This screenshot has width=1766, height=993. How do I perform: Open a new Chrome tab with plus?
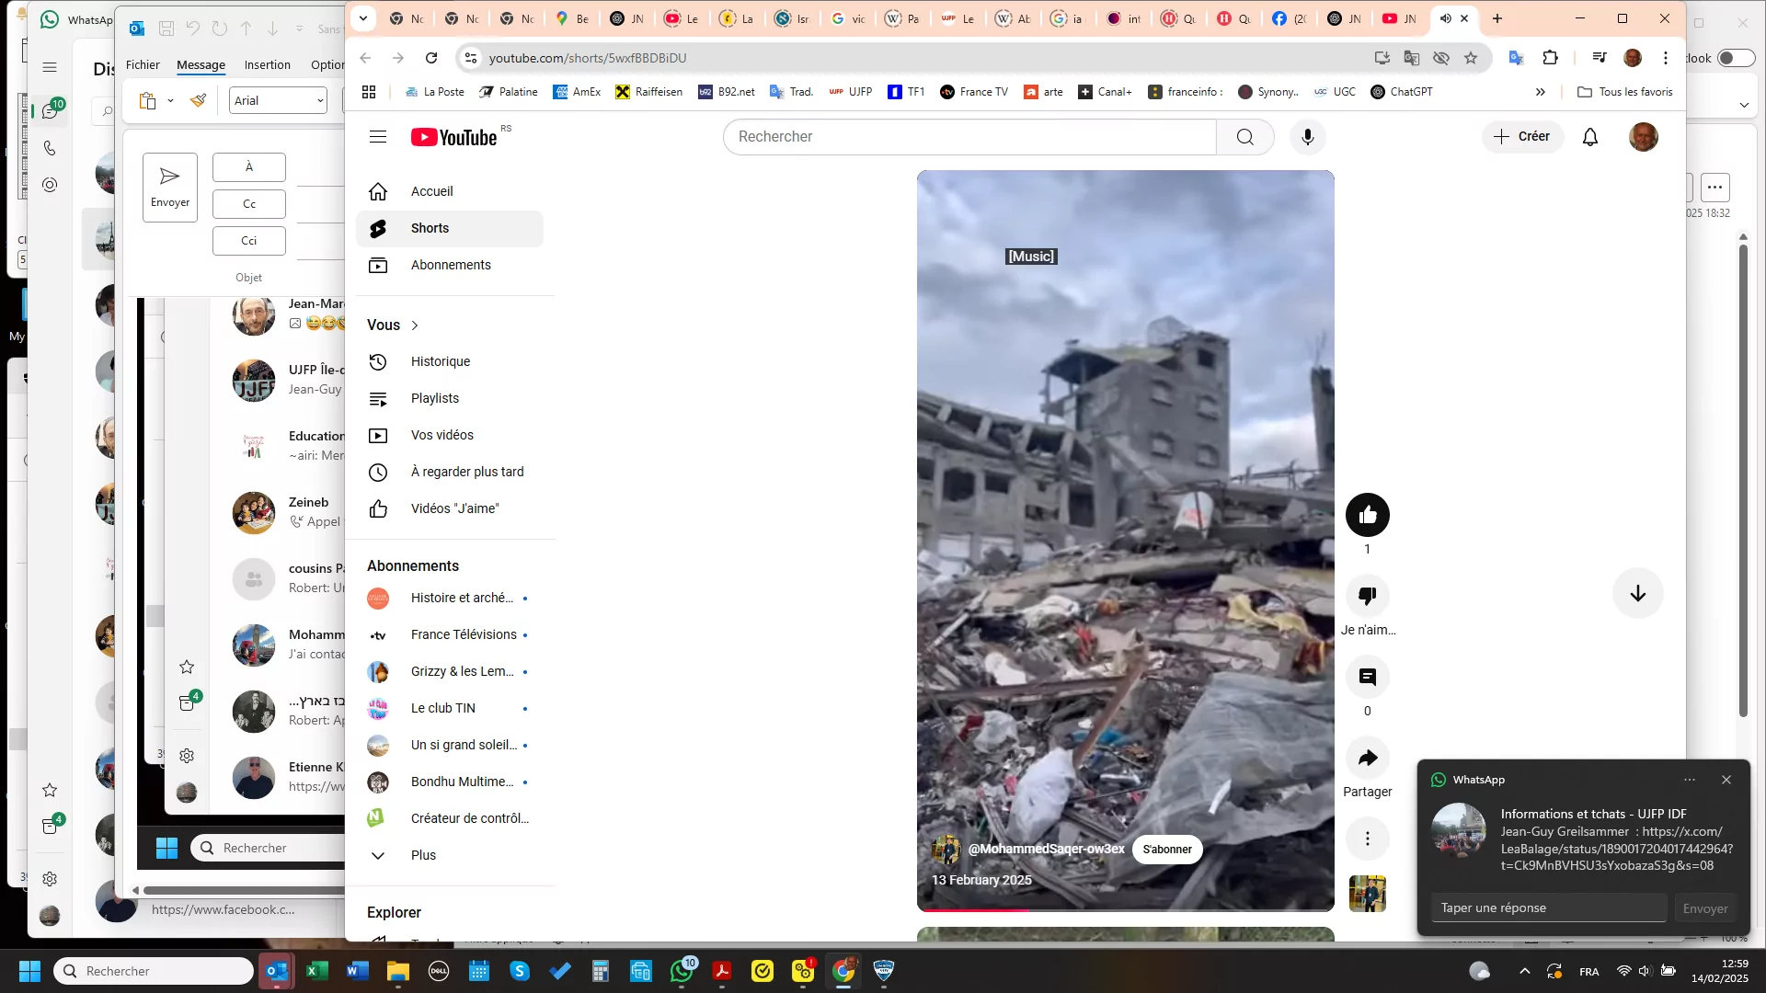(x=1497, y=18)
